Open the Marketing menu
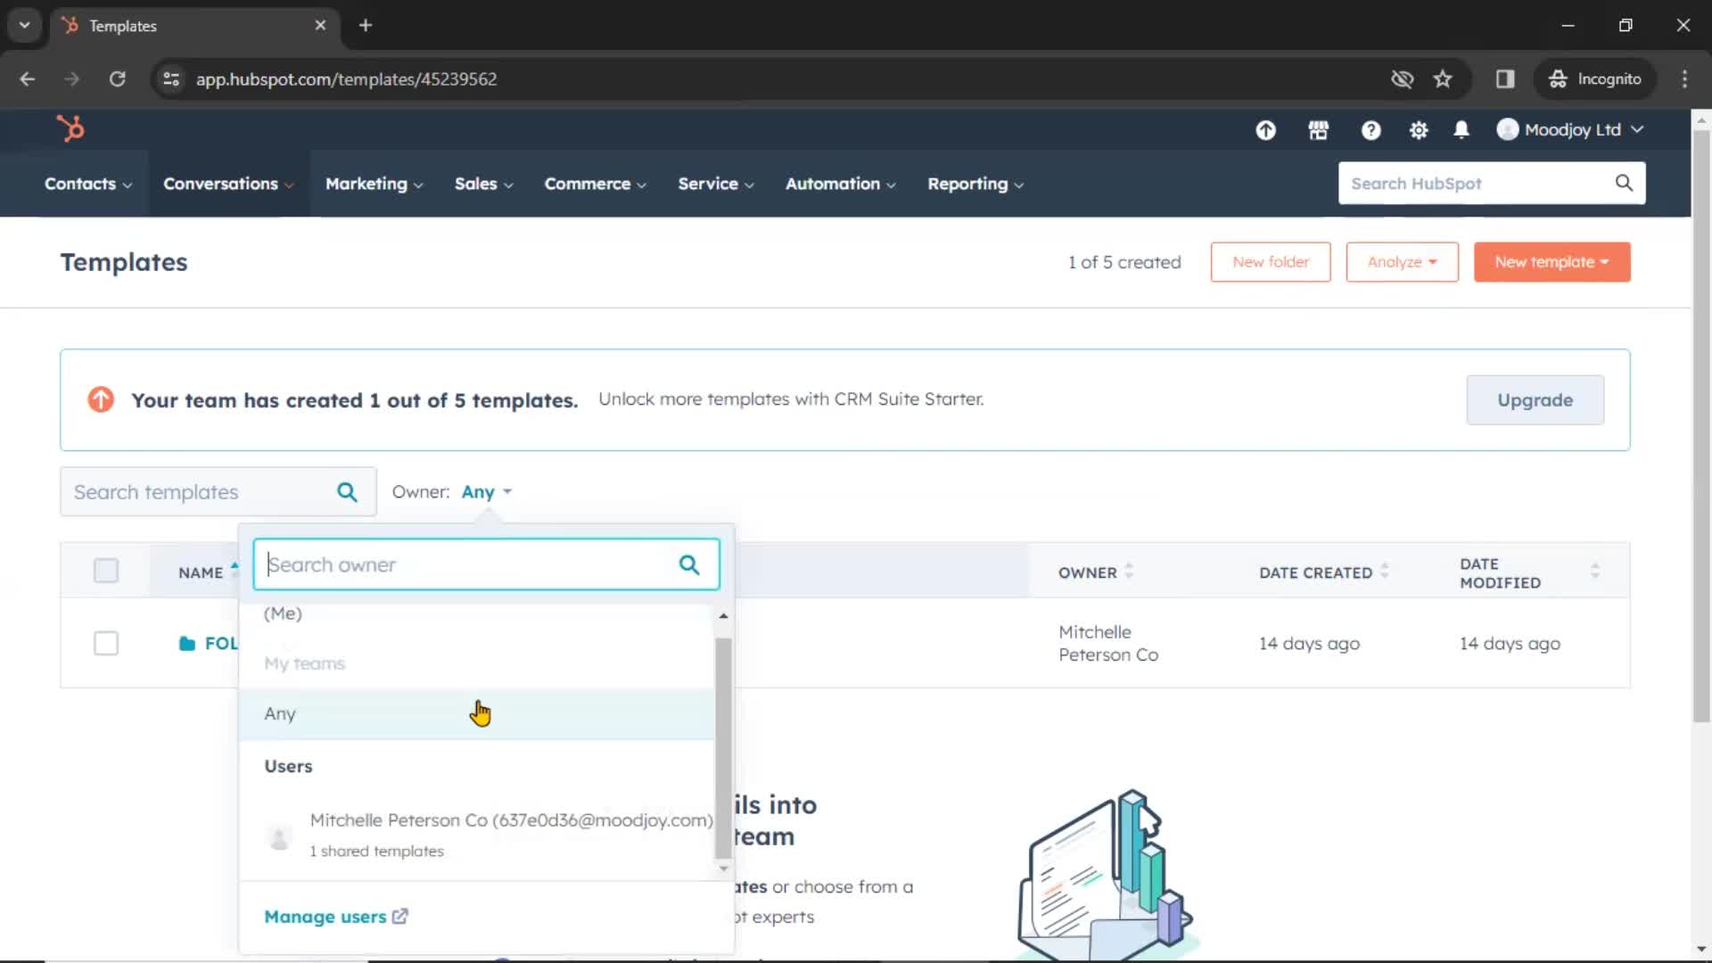 (374, 184)
